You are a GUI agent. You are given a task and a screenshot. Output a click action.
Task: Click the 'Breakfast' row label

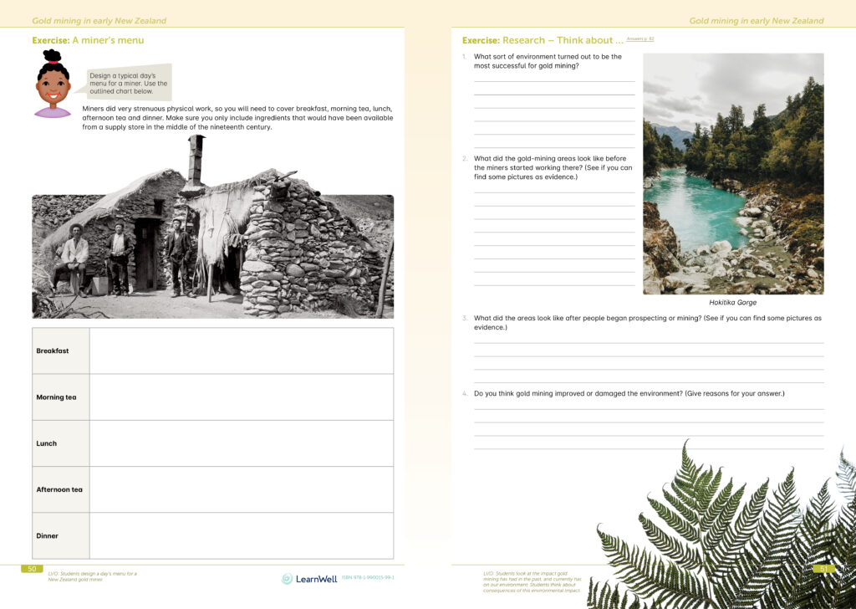[53, 351]
